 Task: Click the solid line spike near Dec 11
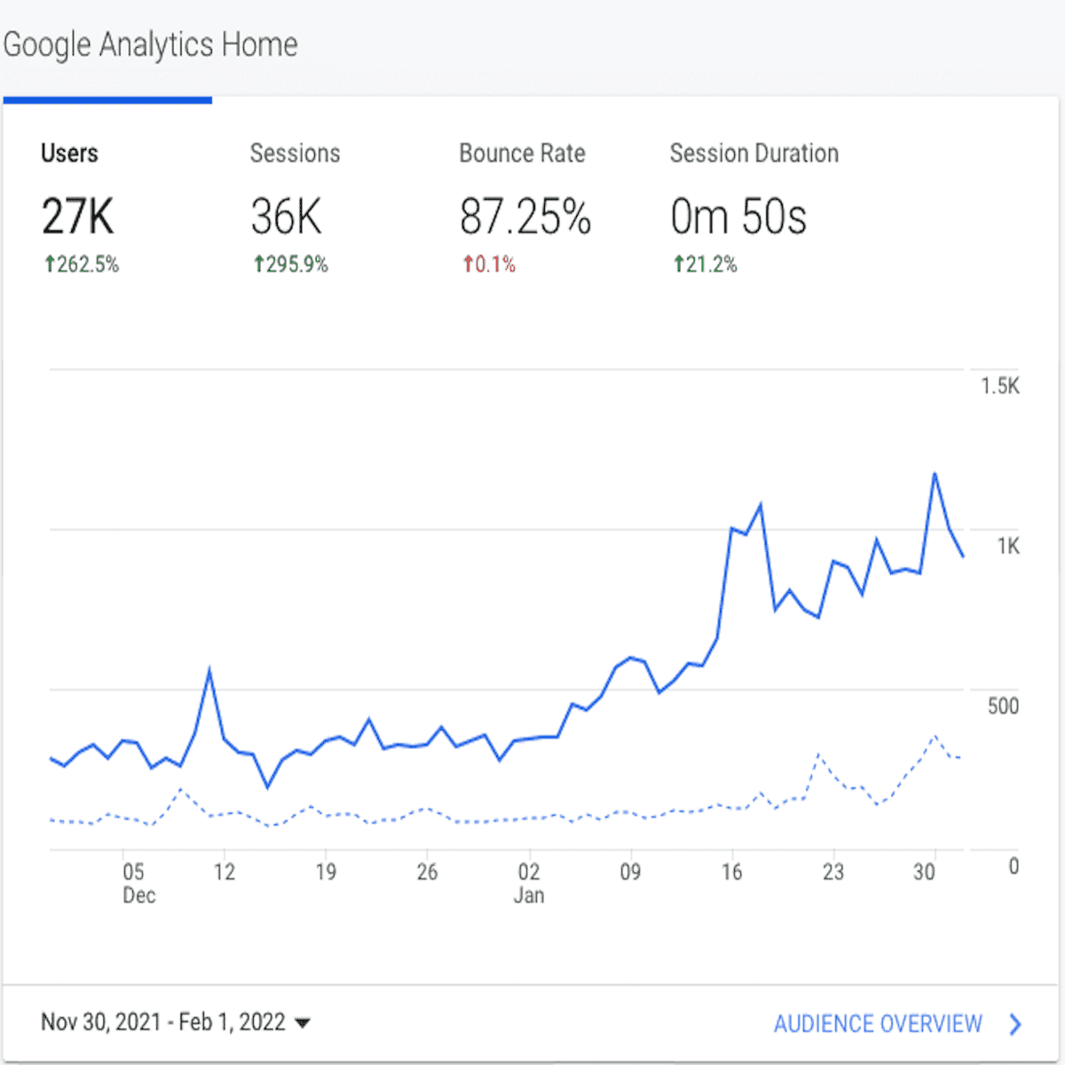pyautogui.click(x=209, y=671)
